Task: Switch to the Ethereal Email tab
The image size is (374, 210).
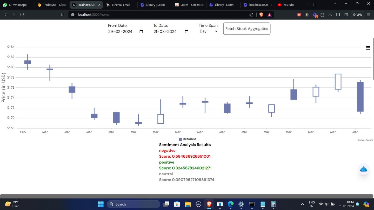Action: tap(121, 5)
